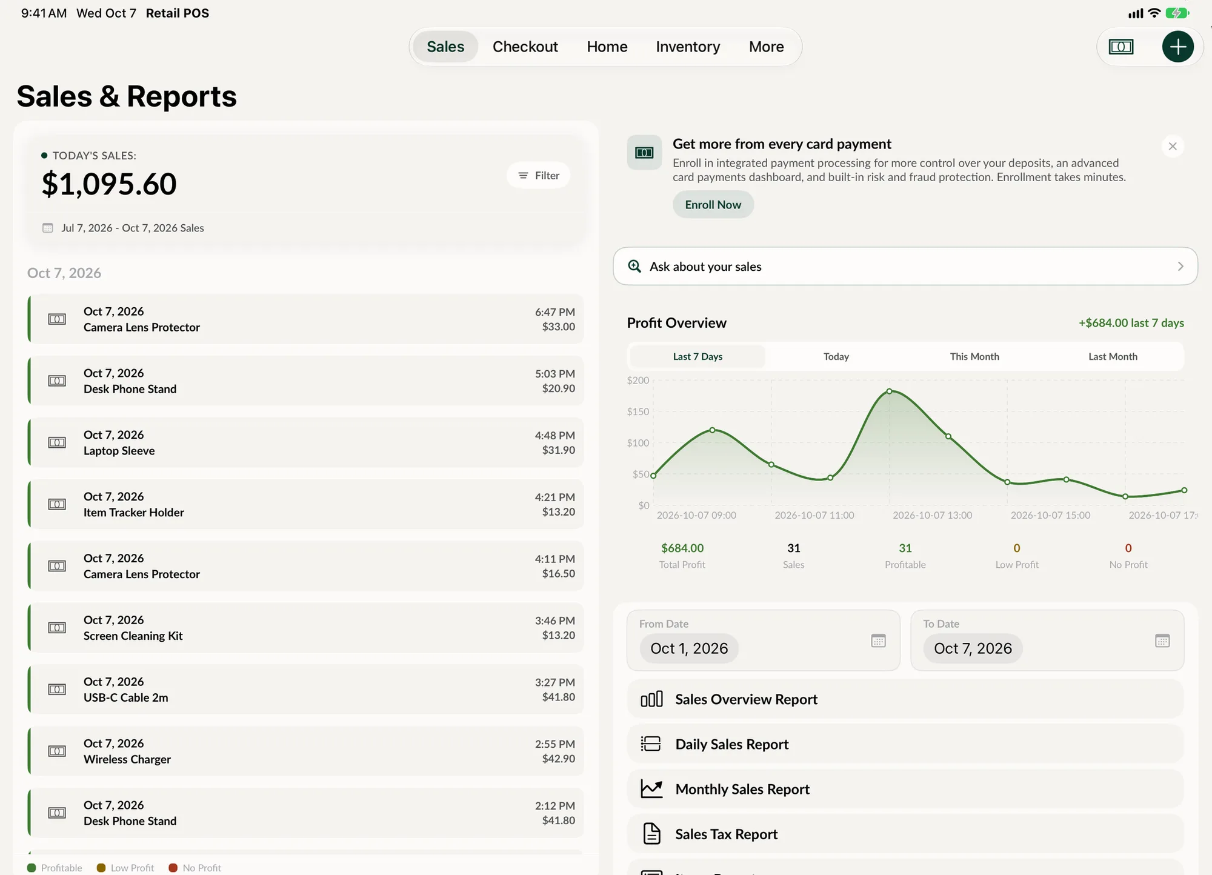Screen dimensions: 1212x875
Task: Open Sales Overview Report
Action: (x=905, y=699)
